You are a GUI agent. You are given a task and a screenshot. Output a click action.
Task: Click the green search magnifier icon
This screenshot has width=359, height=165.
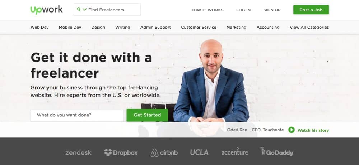(x=79, y=9)
